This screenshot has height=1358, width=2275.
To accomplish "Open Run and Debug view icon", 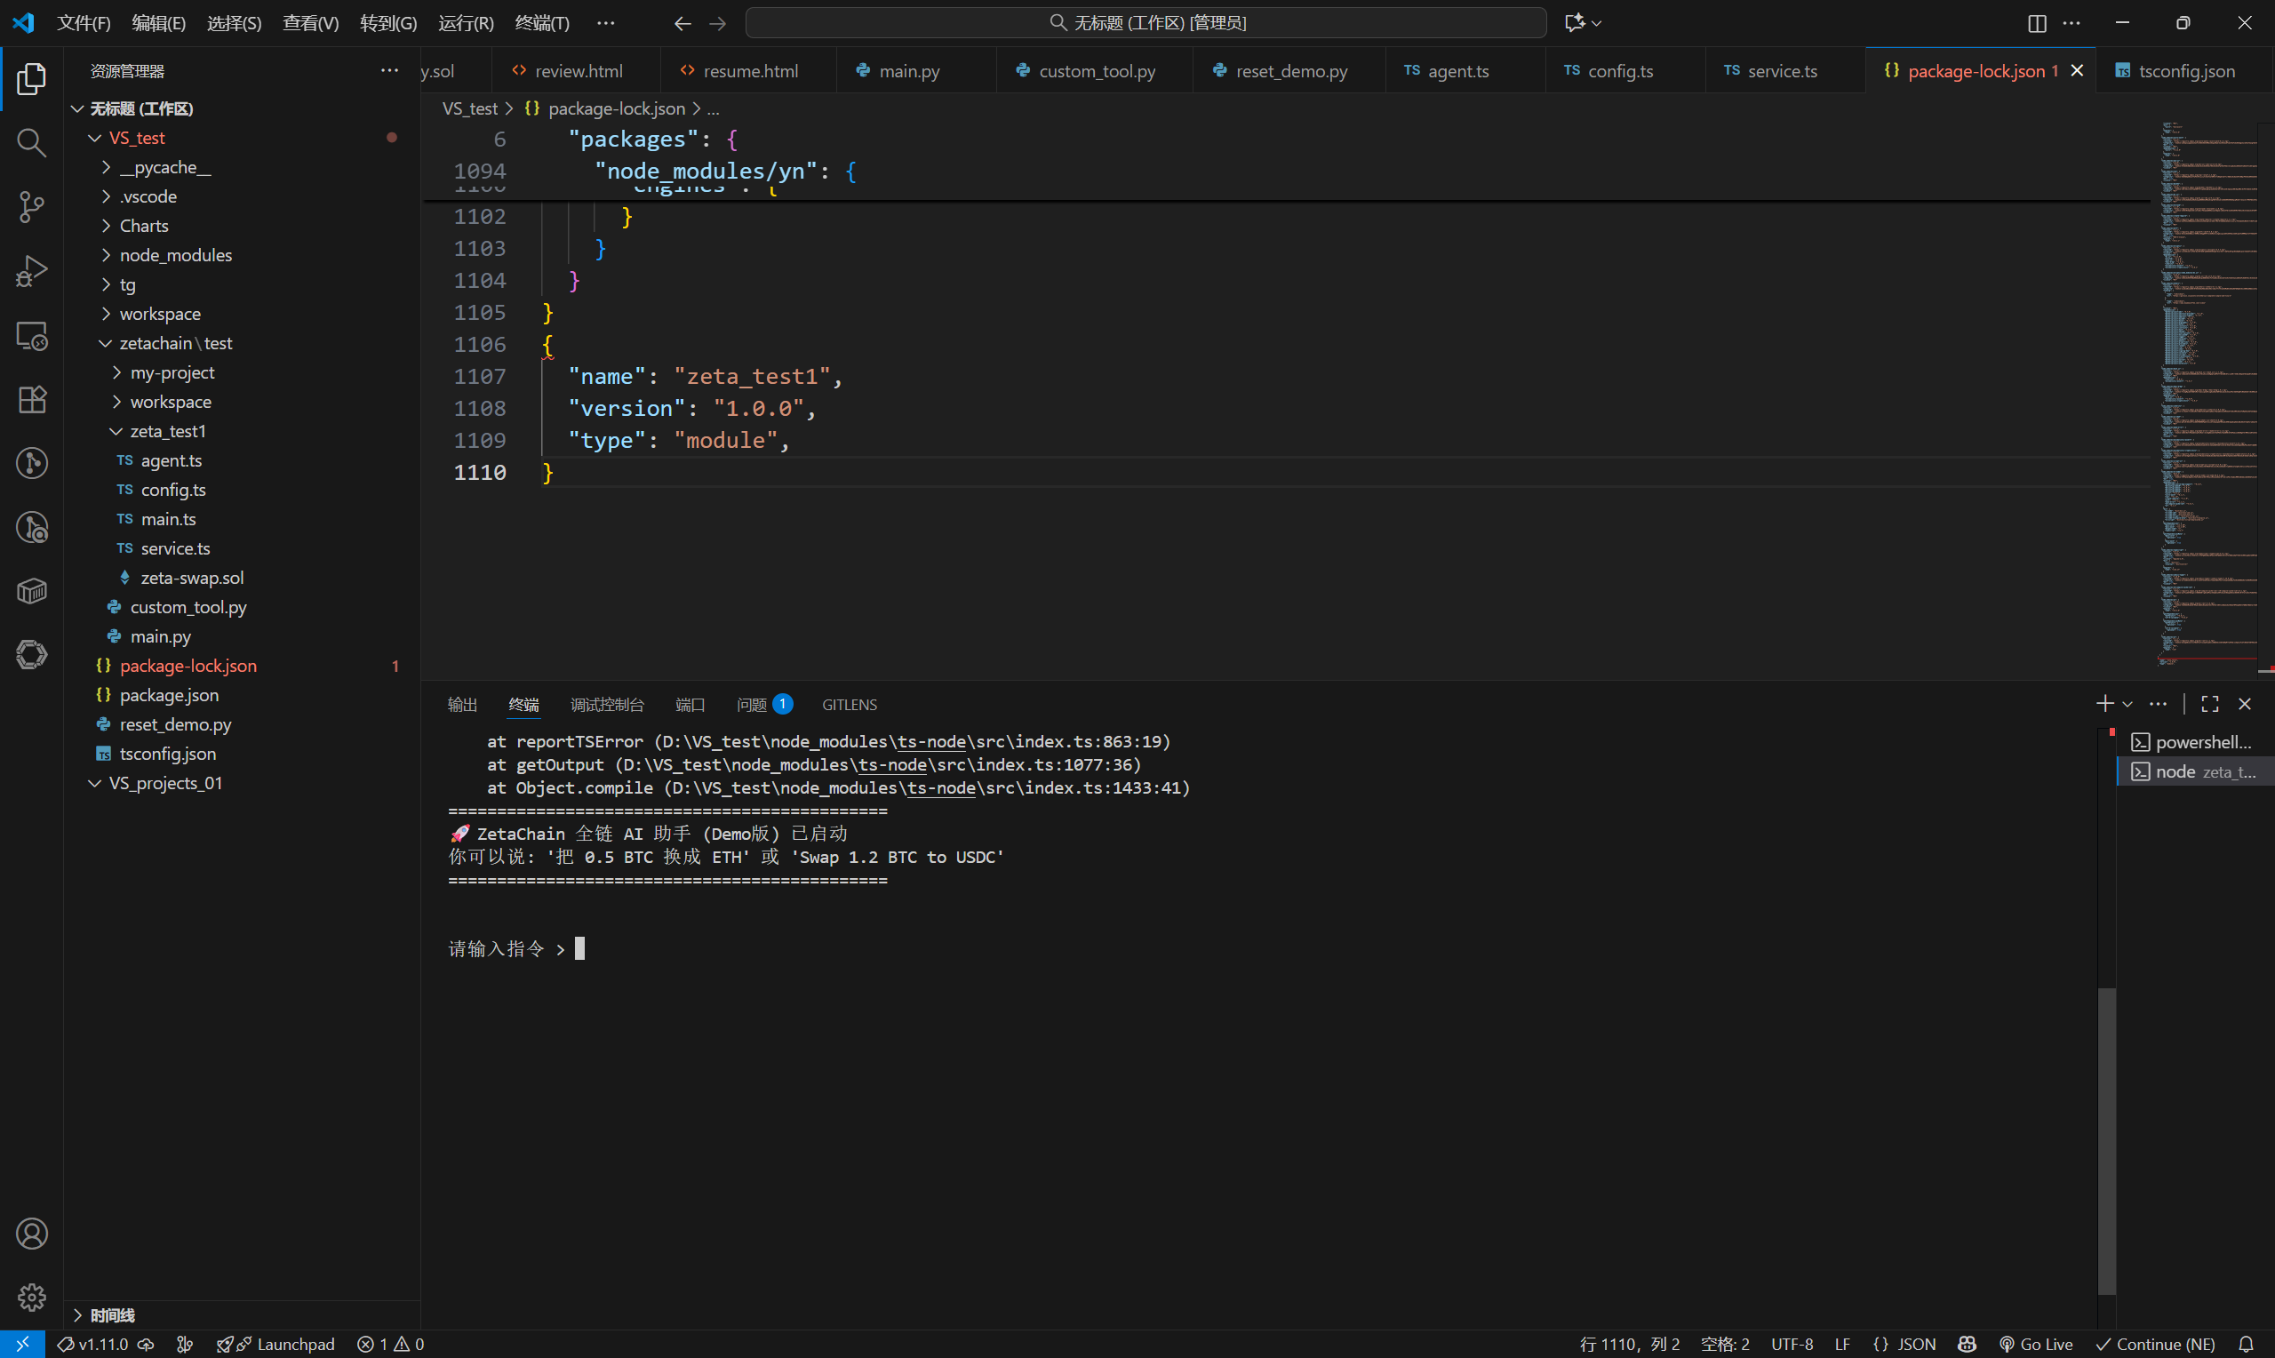I will (31, 271).
